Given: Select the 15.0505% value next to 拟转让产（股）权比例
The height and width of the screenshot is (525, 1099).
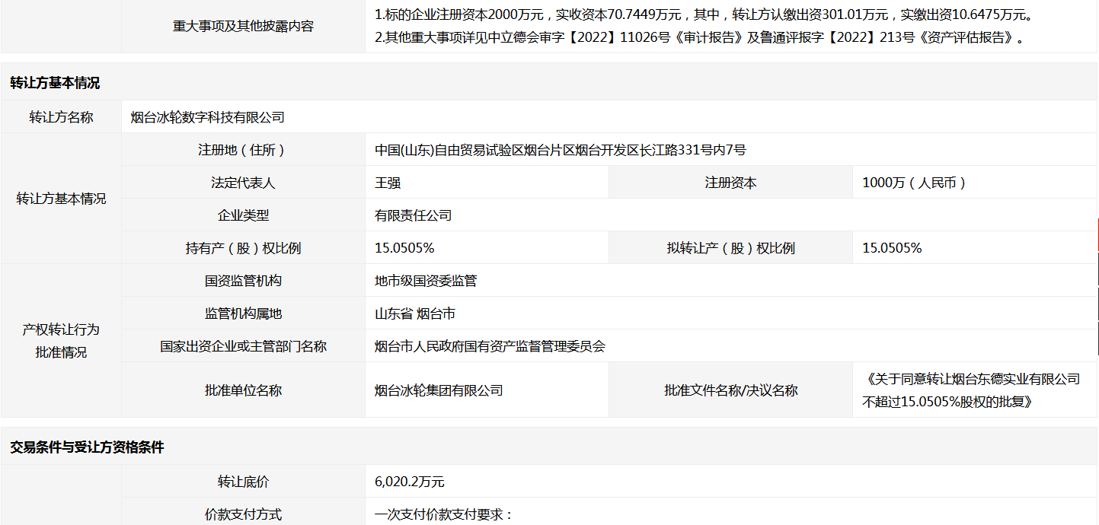Looking at the screenshot, I should (x=892, y=248).
